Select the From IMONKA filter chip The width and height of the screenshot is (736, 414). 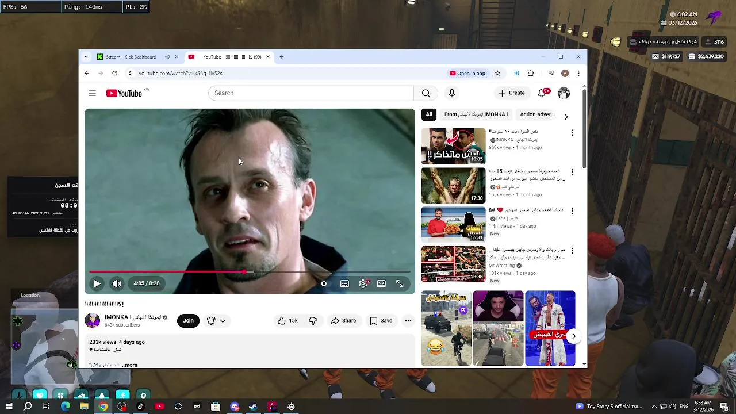point(476,114)
